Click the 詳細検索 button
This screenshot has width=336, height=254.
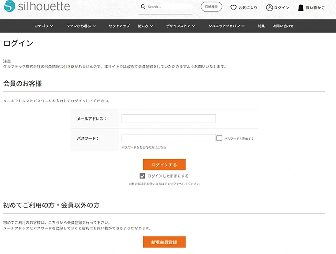click(211, 7)
